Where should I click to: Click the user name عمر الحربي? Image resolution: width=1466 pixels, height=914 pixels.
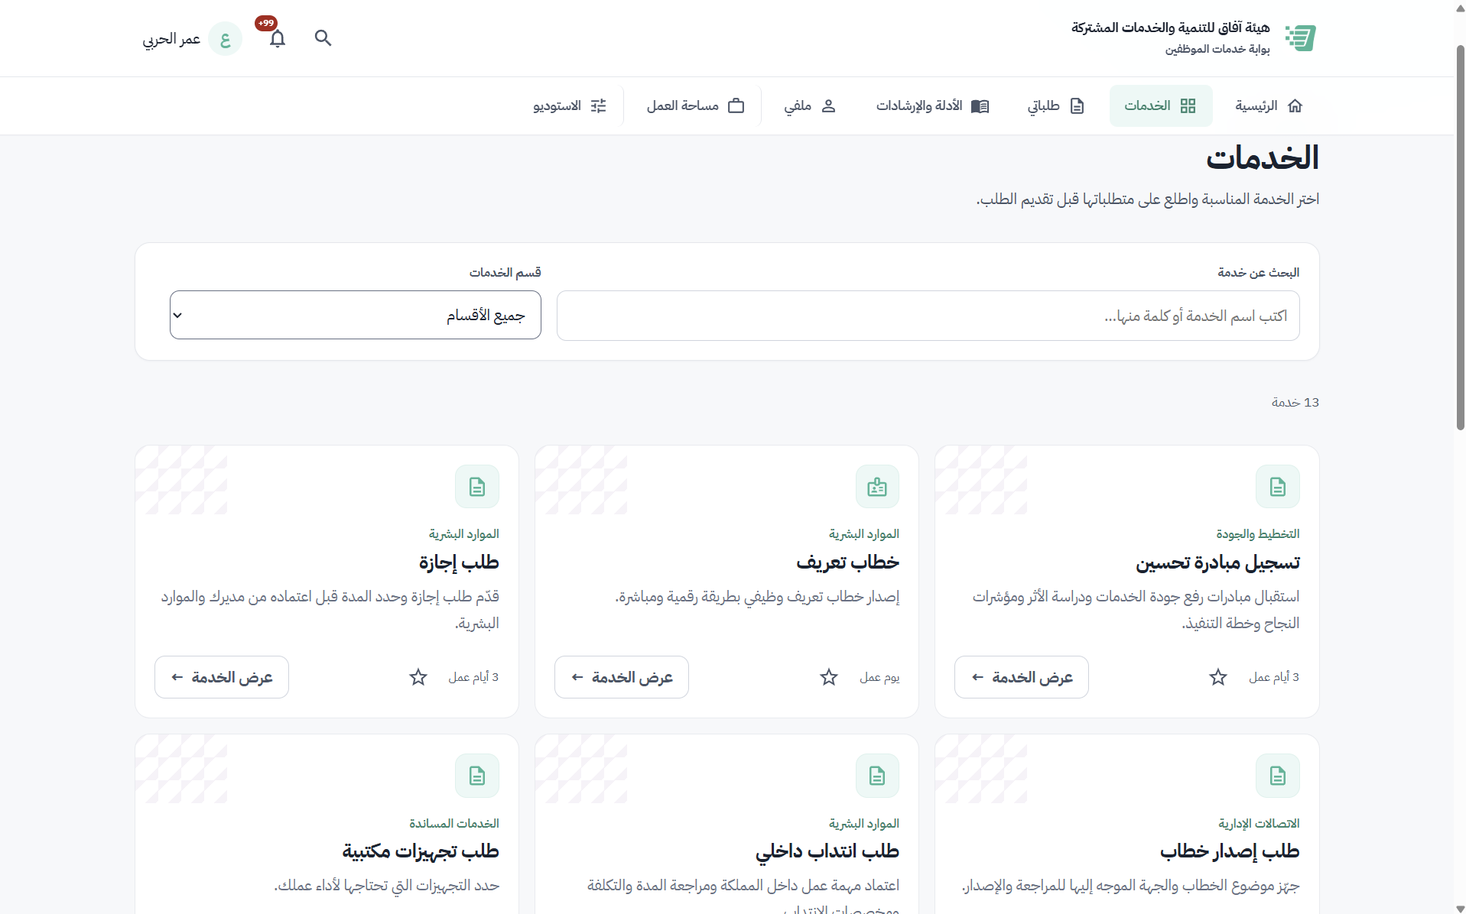click(171, 39)
